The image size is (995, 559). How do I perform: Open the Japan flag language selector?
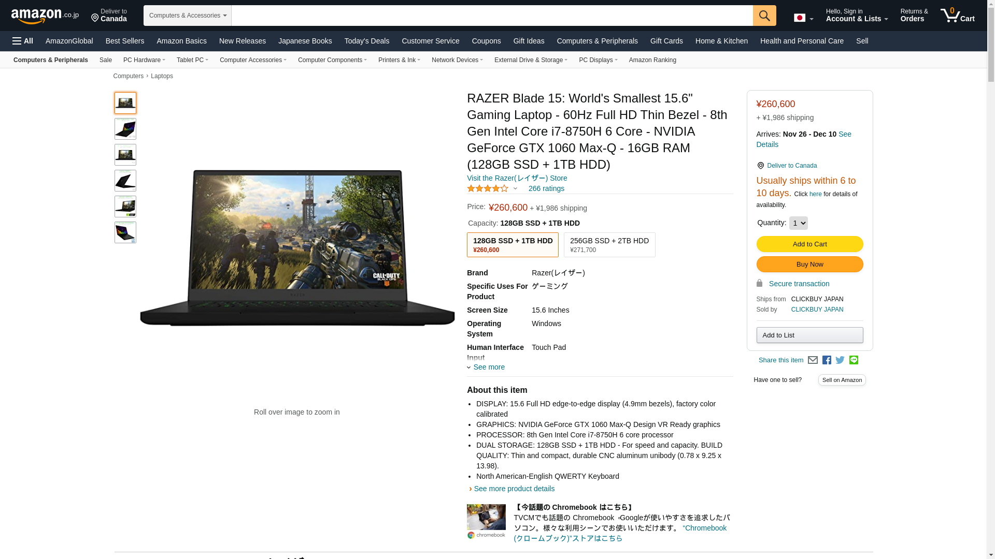pos(803,18)
